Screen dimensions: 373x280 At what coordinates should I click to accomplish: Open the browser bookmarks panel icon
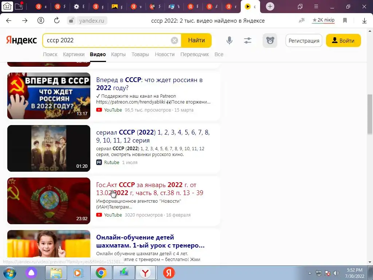(300, 7)
